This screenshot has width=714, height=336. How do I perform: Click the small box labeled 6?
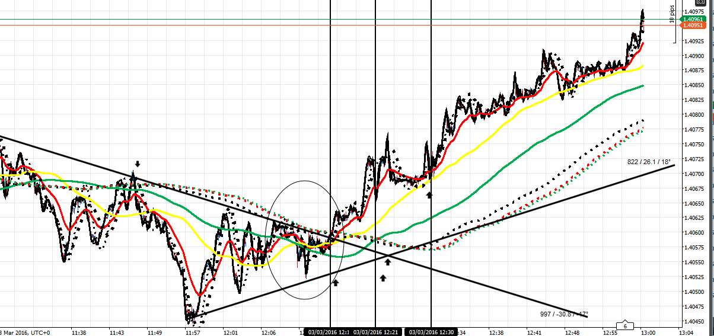(x=625, y=326)
